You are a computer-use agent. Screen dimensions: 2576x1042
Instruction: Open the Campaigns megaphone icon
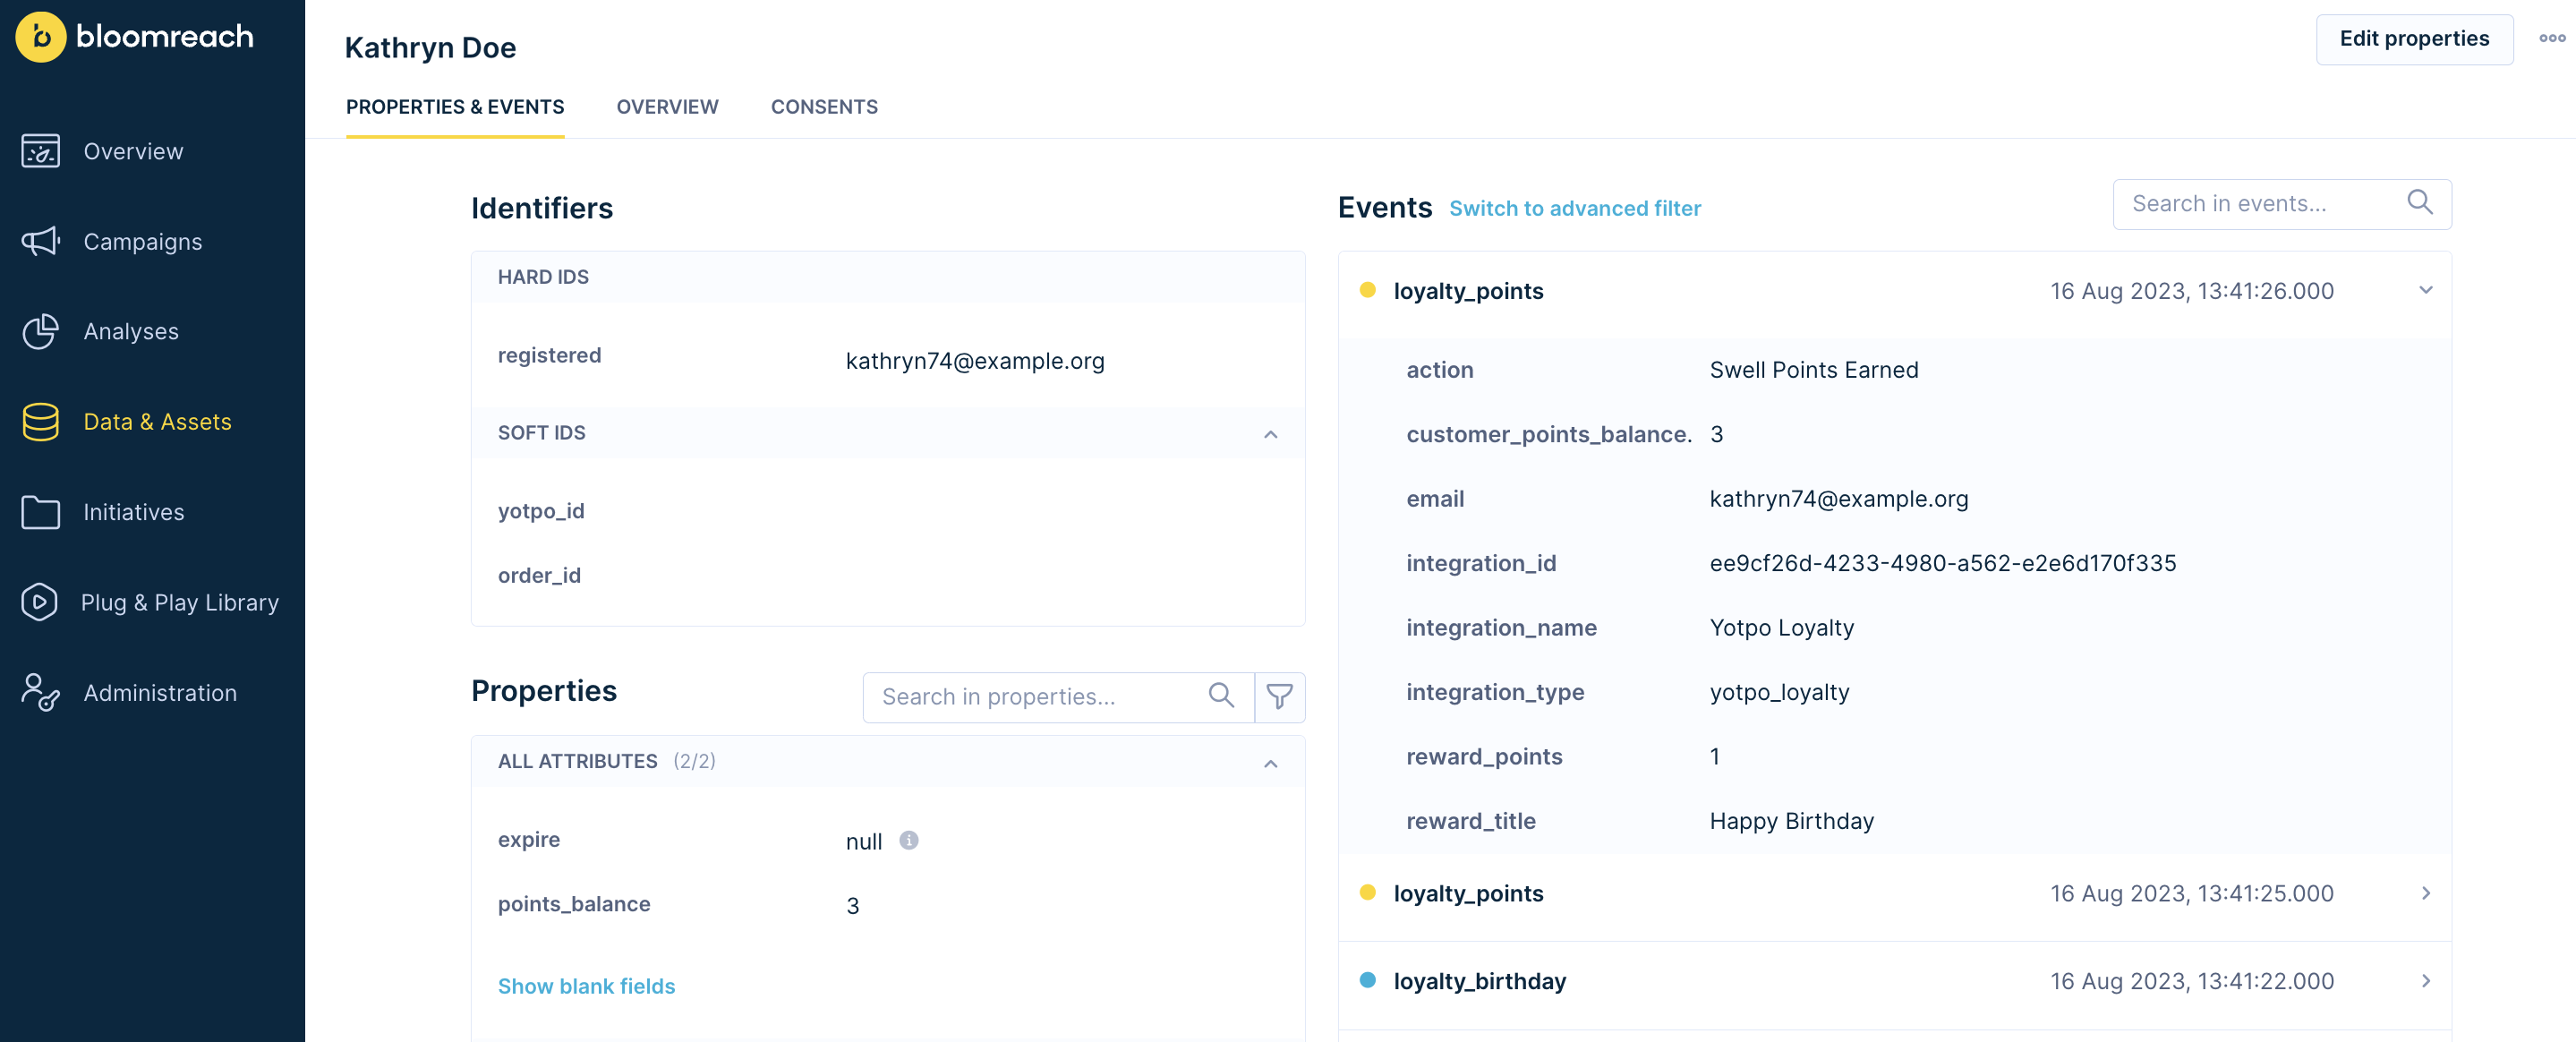point(41,241)
